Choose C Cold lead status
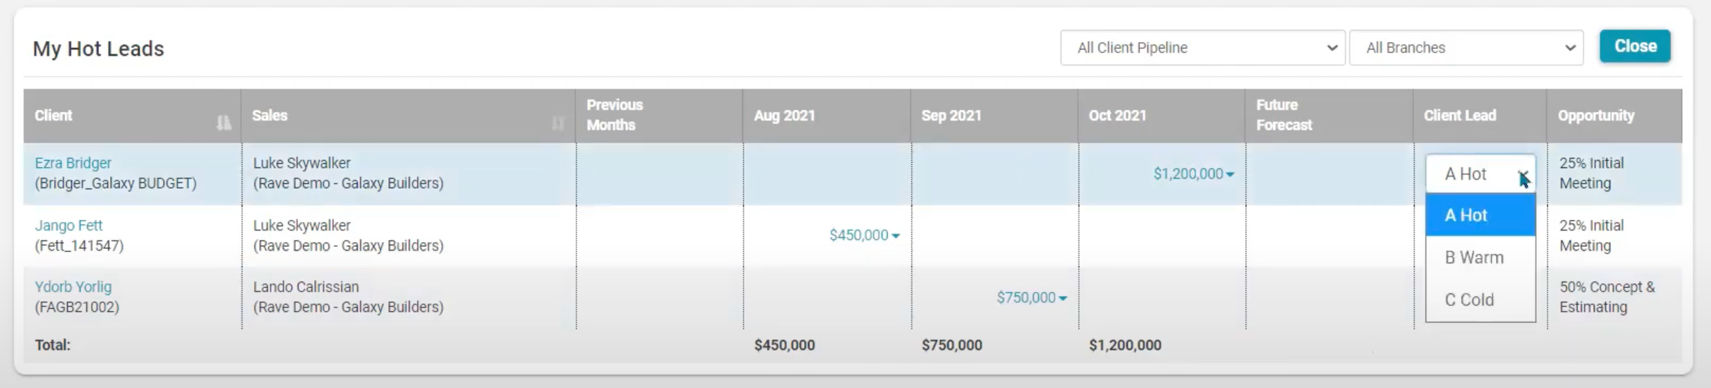The width and height of the screenshot is (1711, 388). tap(1480, 300)
